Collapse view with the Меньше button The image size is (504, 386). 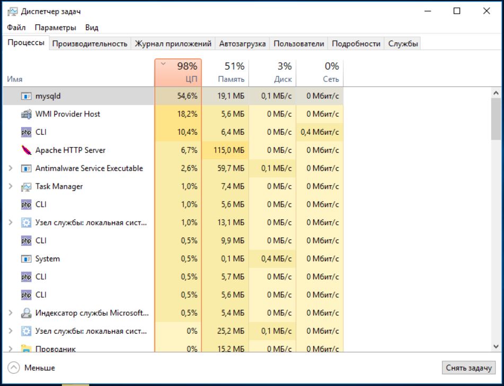click(x=32, y=367)
